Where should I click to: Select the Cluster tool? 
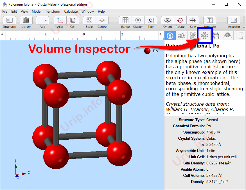pos(138,20)
